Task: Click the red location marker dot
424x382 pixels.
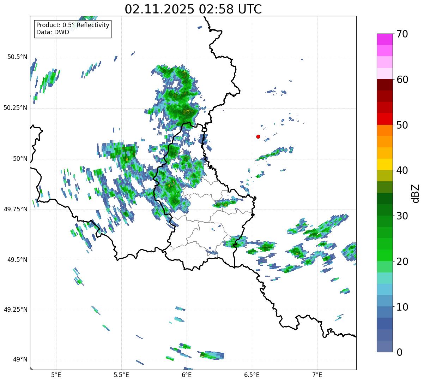Action: point(258,136)
